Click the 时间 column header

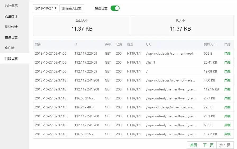38,44
